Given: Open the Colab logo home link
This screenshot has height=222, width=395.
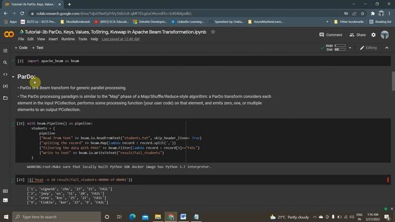Looking at the screenshot, I should [9, 35].
